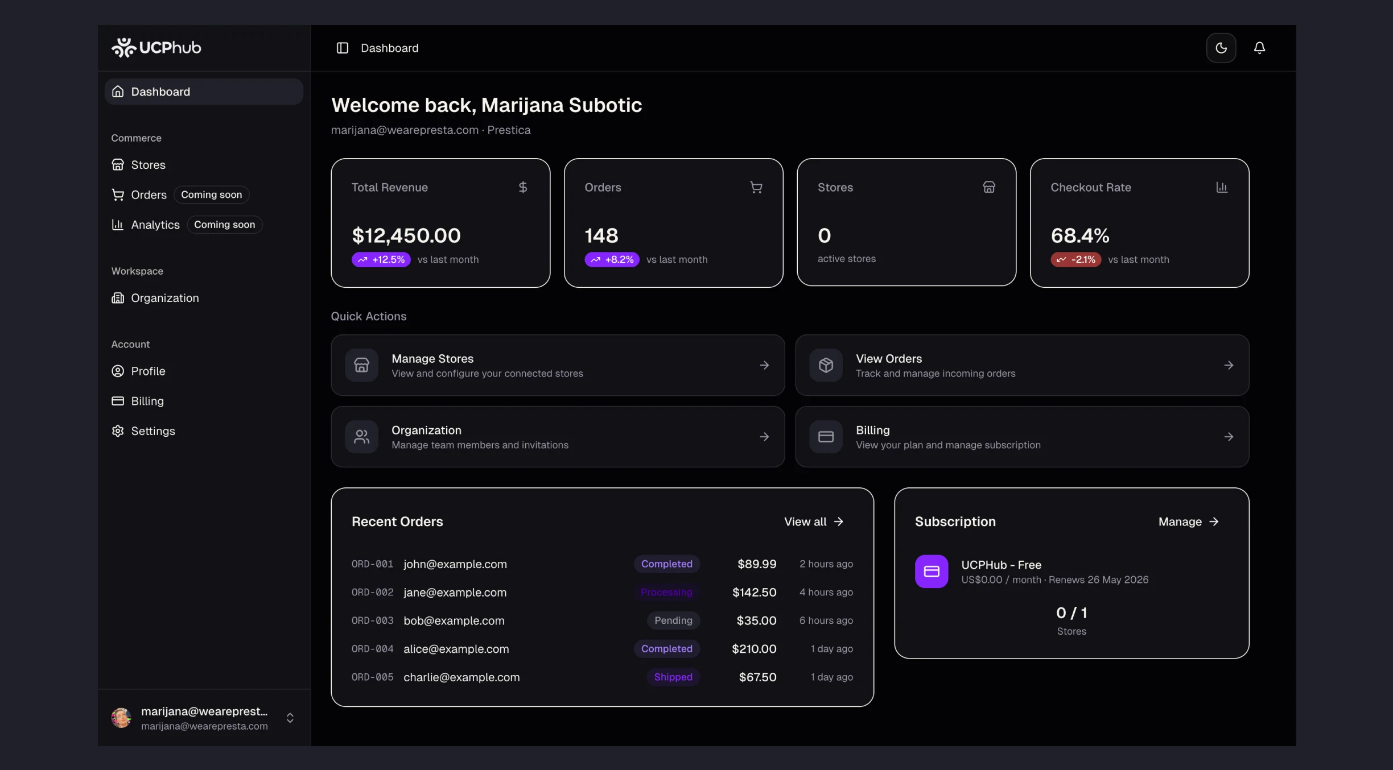Click Completed status badge of ORD-001

pos(667,564)
